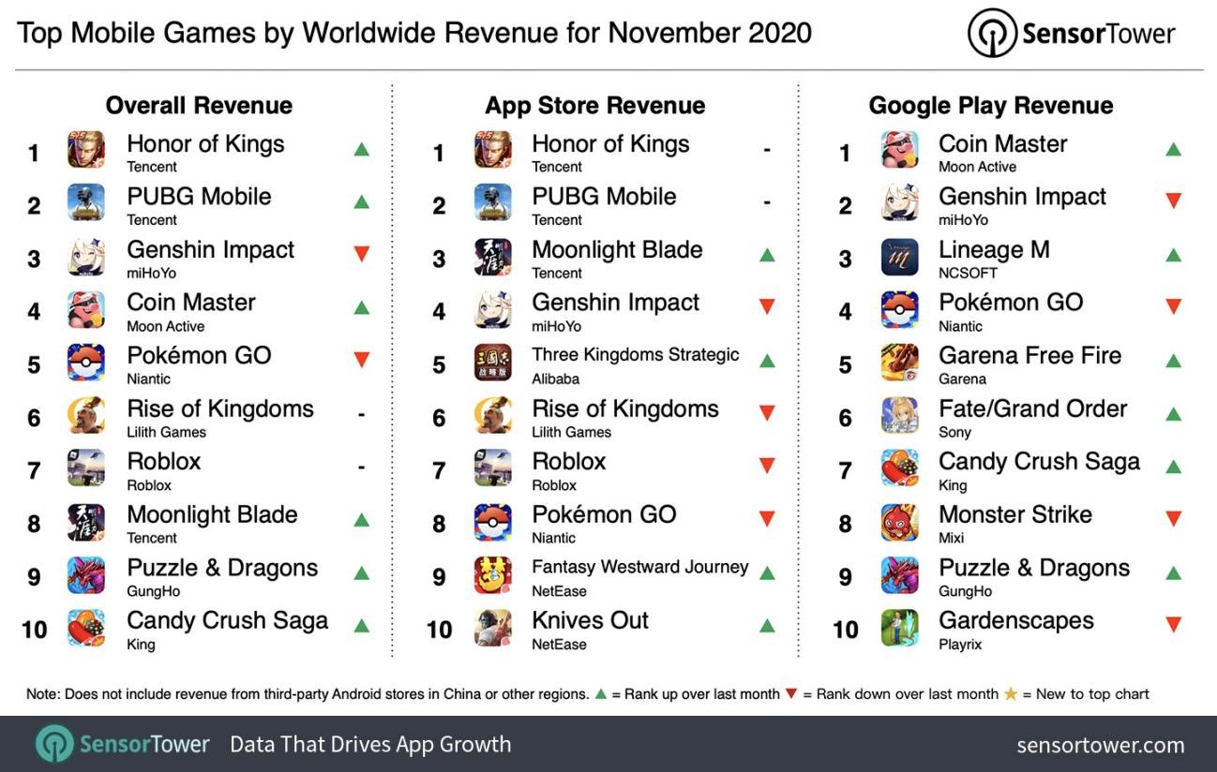
Task: Click the Knives Out game icon
Action: point(492,628)
